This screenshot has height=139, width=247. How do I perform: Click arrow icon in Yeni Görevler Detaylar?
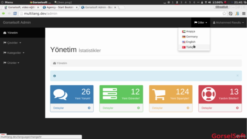click(139, 108)
